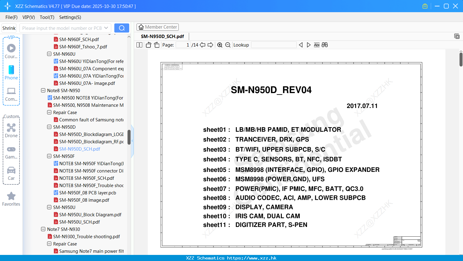The height and width of the screenshot is (261, 463).
Task: Zoom out of the schematic
Action: (228, 45)
